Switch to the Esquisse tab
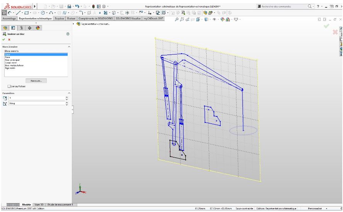The height and width of the screenshot is (212, 343). pos(59,19)
